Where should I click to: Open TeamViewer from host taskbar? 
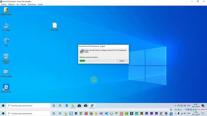(71, 113)
